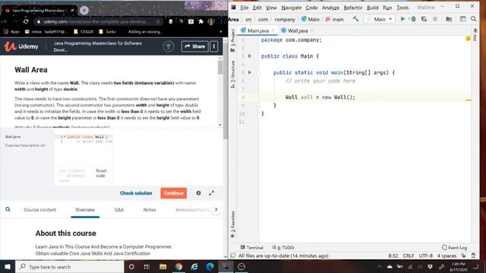Click the company breadcrumb in navigation bar
The width and height of the screenshot is (486, 273).
(285, 19)
